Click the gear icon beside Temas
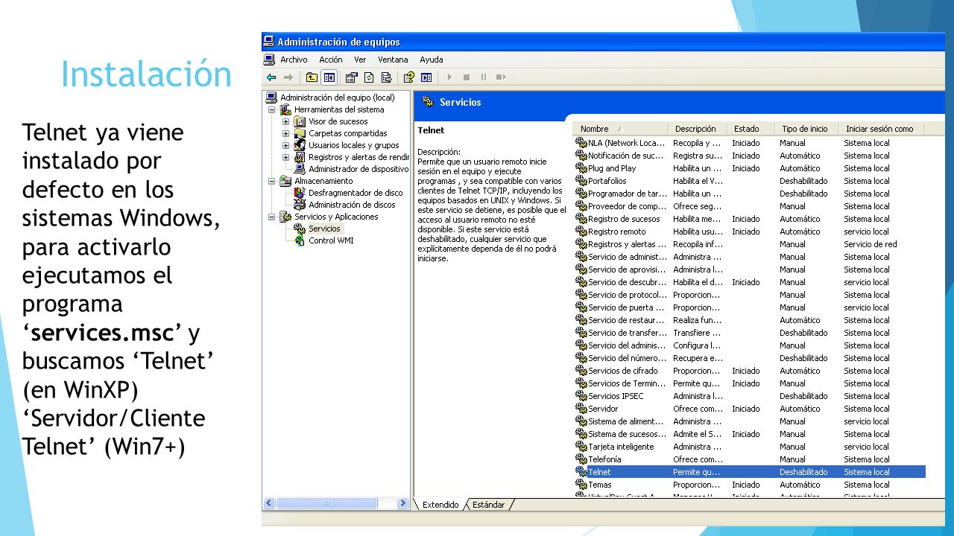This screenshot has width=954, height=536. click(581, 485)
